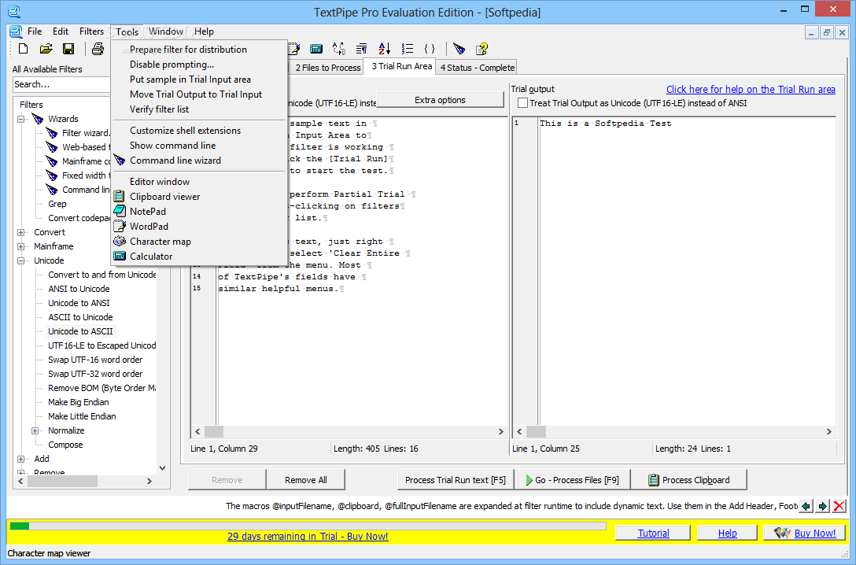Click the calculator toolbar icon
This screenshot has height=565, width=856.
316,49
